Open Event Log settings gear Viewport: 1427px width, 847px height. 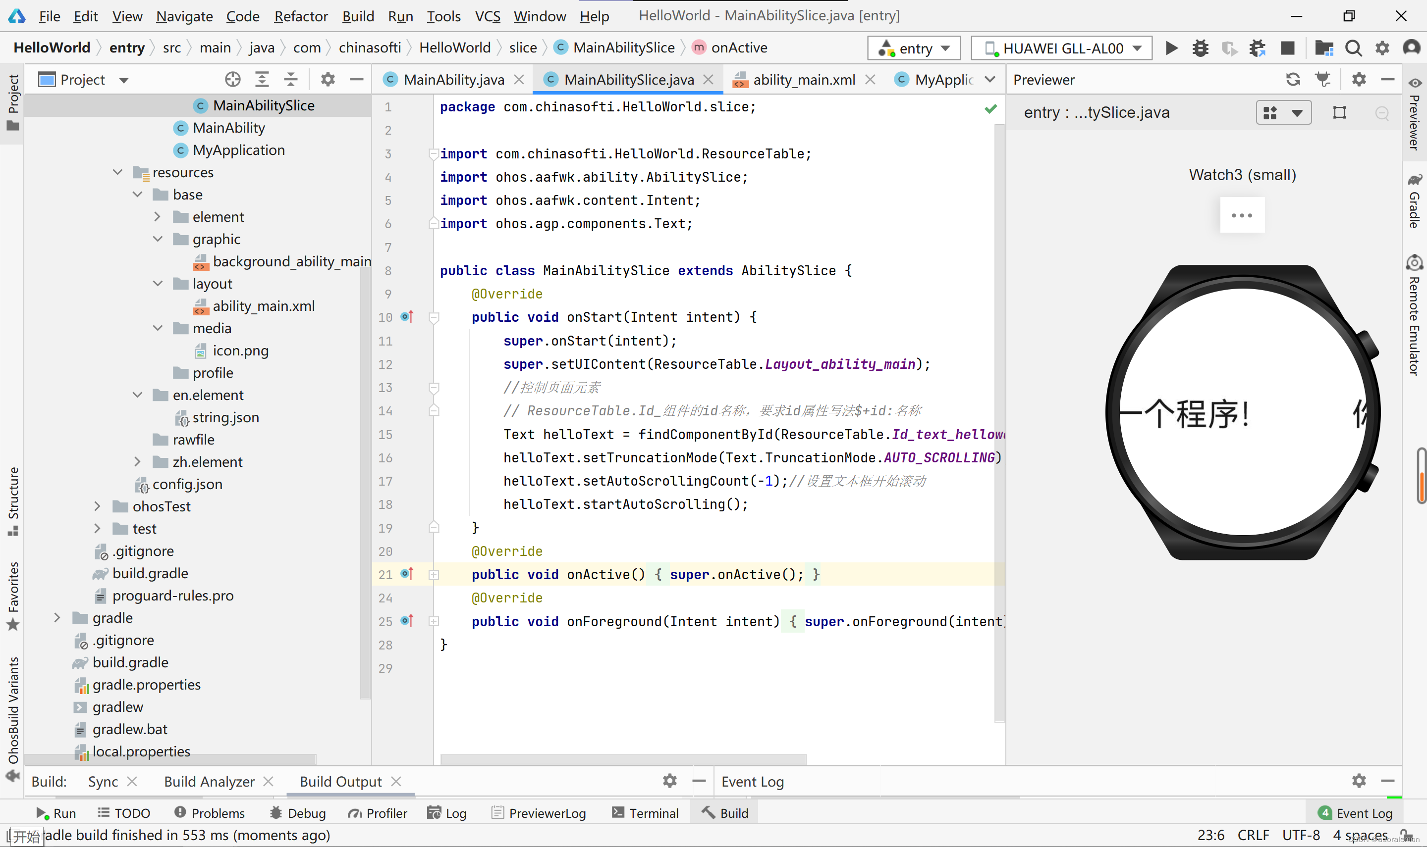[x=1359, y=780]
